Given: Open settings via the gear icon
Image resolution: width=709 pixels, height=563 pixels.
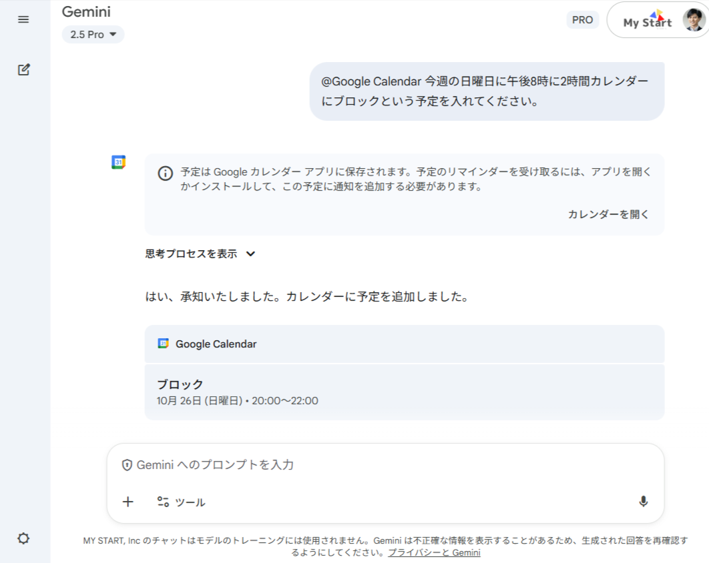Looking at the screenshot, I should pos(23,538).
